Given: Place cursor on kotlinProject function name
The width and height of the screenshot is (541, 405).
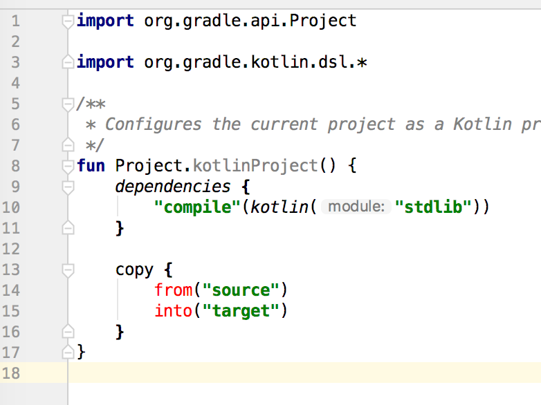Looking at the screenshot, I should (255, 166).
